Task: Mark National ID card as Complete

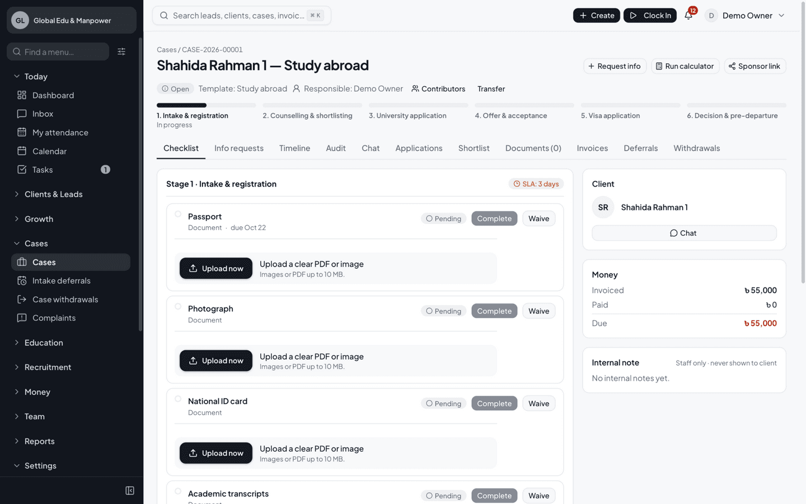Action: [x=494, y=403]
